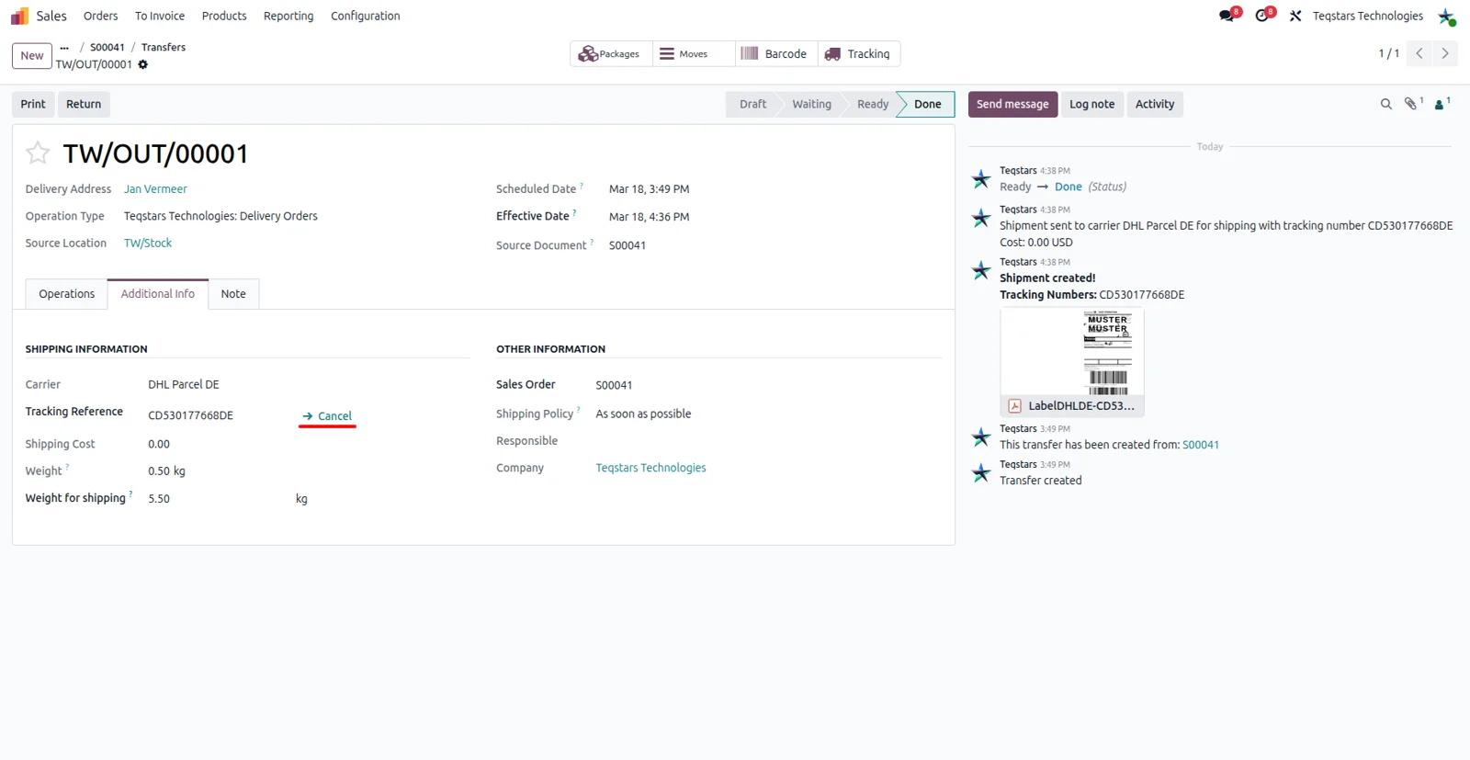Open LabelDHLDE label thumbnail preview
Screen dimensions: 1470x760
[1072, 352]
